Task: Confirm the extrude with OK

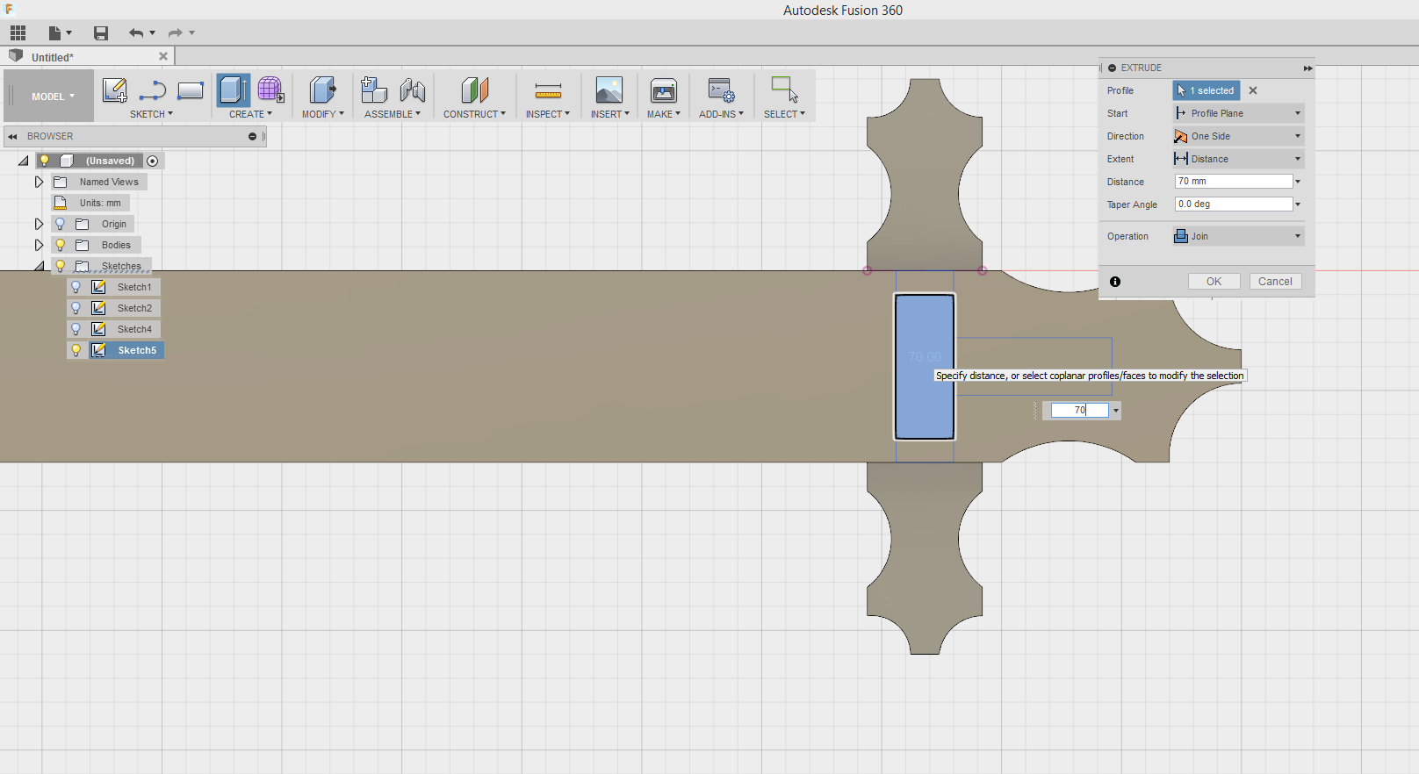Action: pyautogui.click(x=1214, y=282)
